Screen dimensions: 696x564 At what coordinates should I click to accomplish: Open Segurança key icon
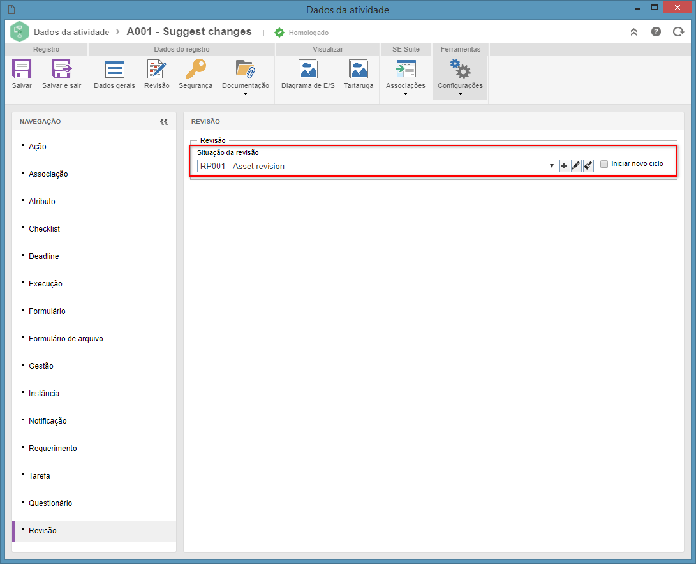(x=195, y=70)
